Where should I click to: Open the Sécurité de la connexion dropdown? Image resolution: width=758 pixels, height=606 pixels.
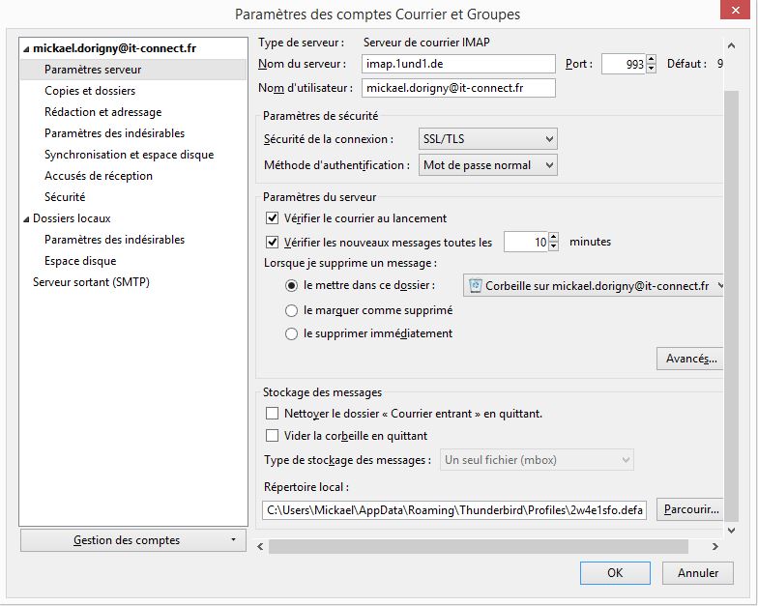[x=487, y=139]
